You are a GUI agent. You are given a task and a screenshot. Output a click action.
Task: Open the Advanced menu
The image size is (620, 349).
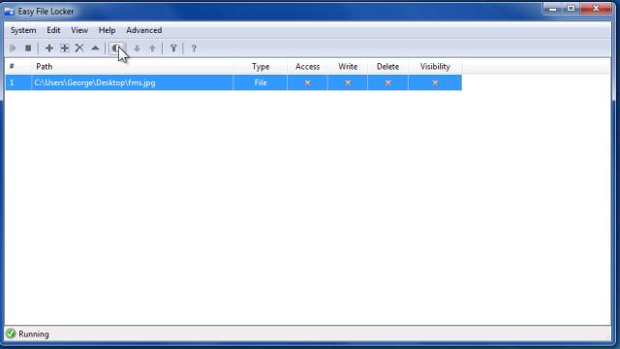coord(144,30)
